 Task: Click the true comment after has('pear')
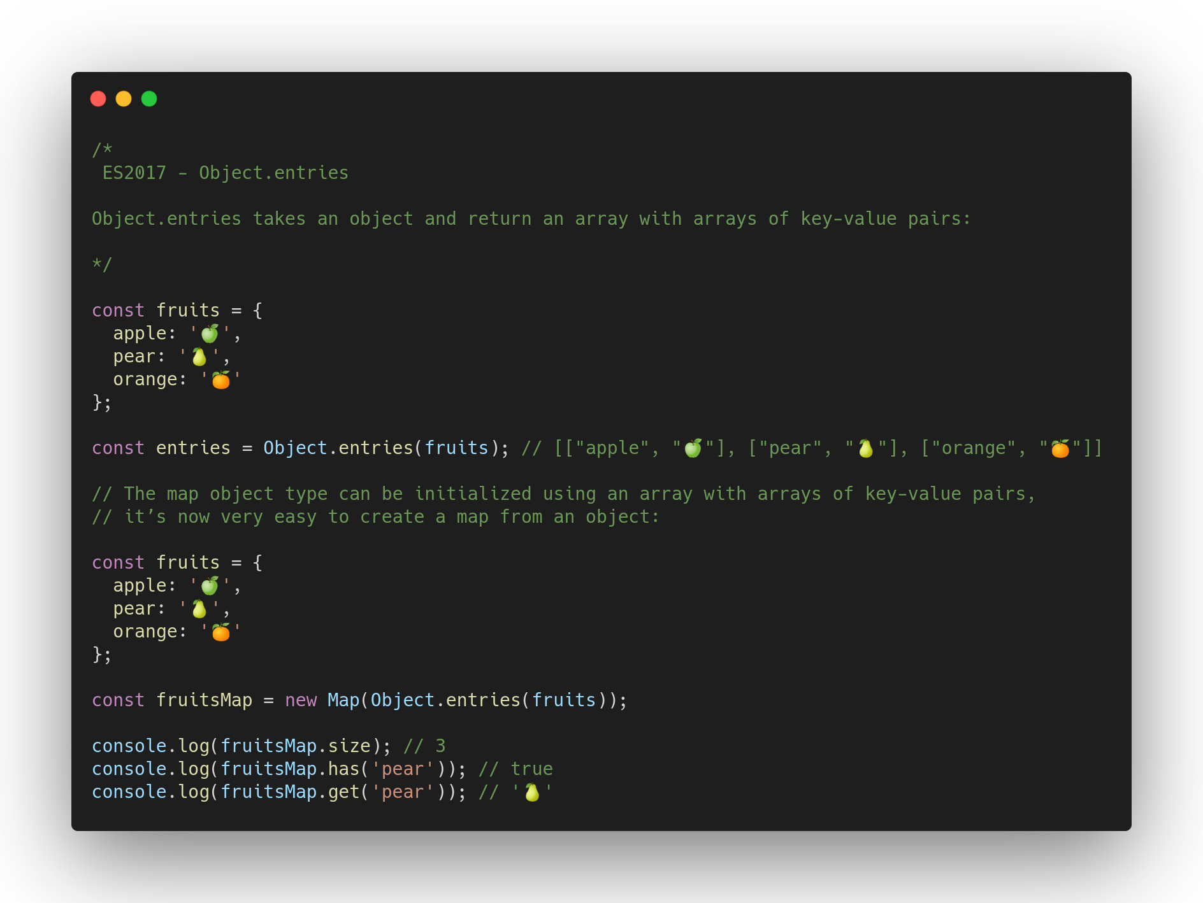[533, 769]
